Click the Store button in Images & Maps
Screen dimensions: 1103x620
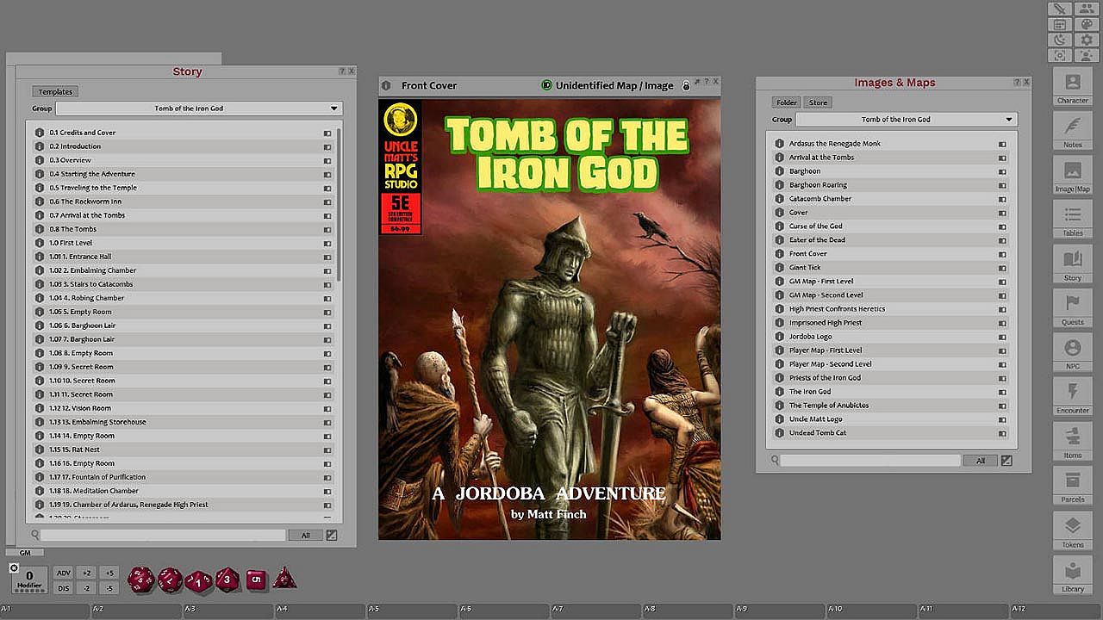(x=818, y=102)
